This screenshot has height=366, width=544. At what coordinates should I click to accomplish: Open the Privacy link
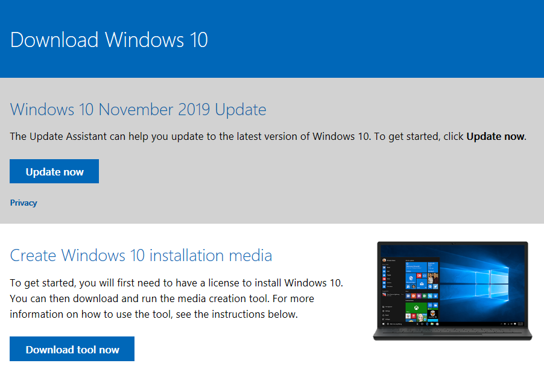point(24,203)
